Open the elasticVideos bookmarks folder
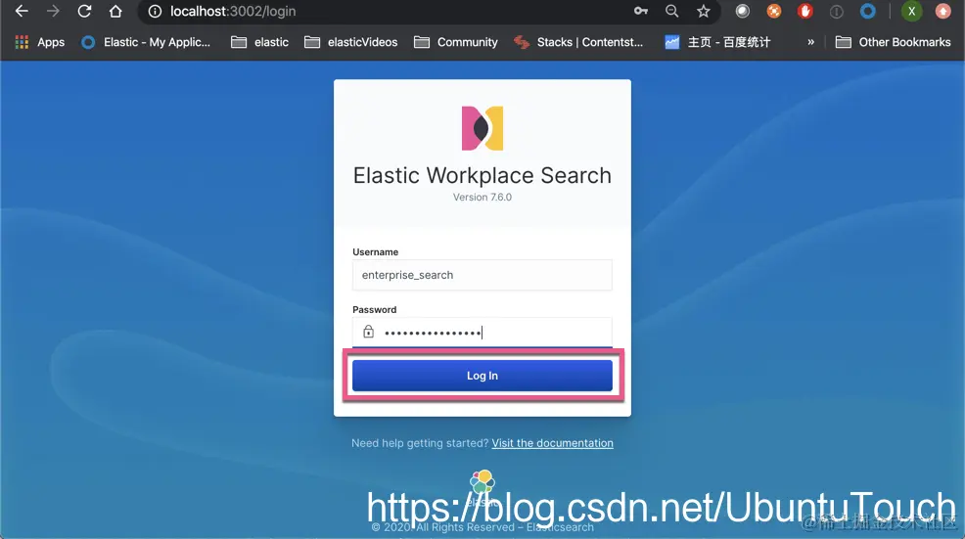This screenshot has height=539, width=965. point(351,42)
